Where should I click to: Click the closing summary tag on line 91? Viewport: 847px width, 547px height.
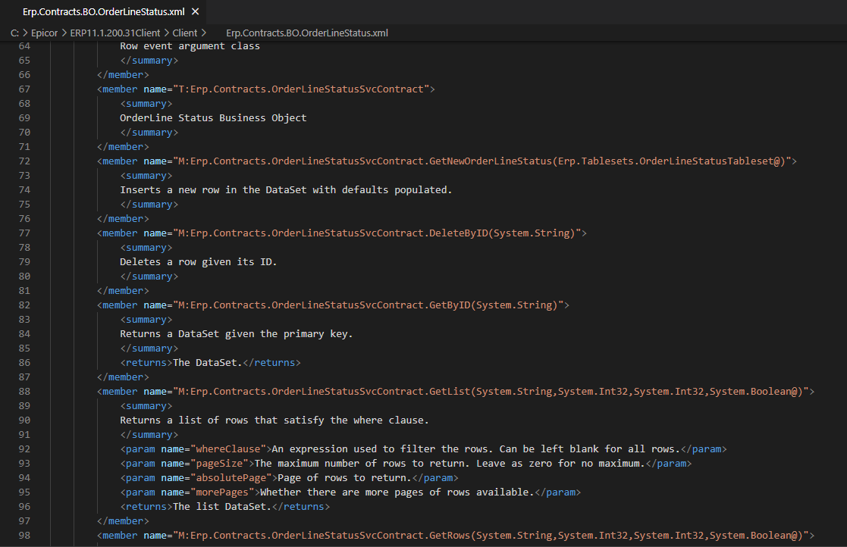coord(149,434)
